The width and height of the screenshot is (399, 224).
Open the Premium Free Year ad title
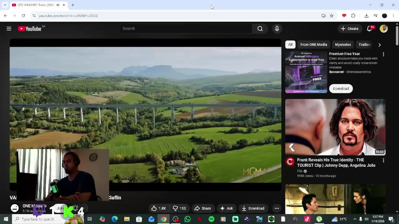coord(344,54)
